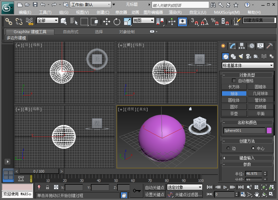Toggle the Keyboard Shortcut Override button
278x200 pixels.
point(182,22)
